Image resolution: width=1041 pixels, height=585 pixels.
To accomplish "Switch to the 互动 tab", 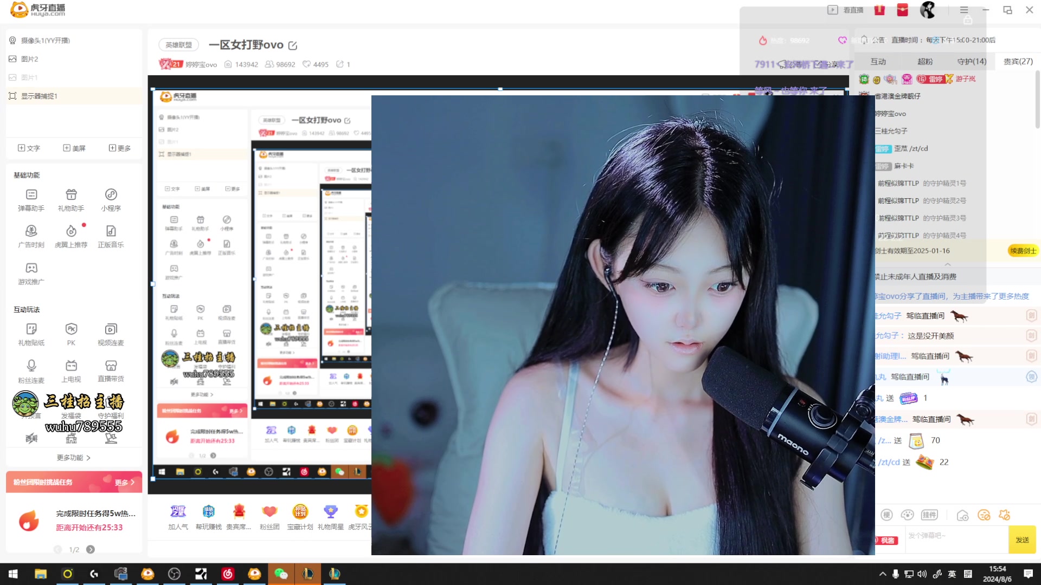I will click(x=878, y=62).
